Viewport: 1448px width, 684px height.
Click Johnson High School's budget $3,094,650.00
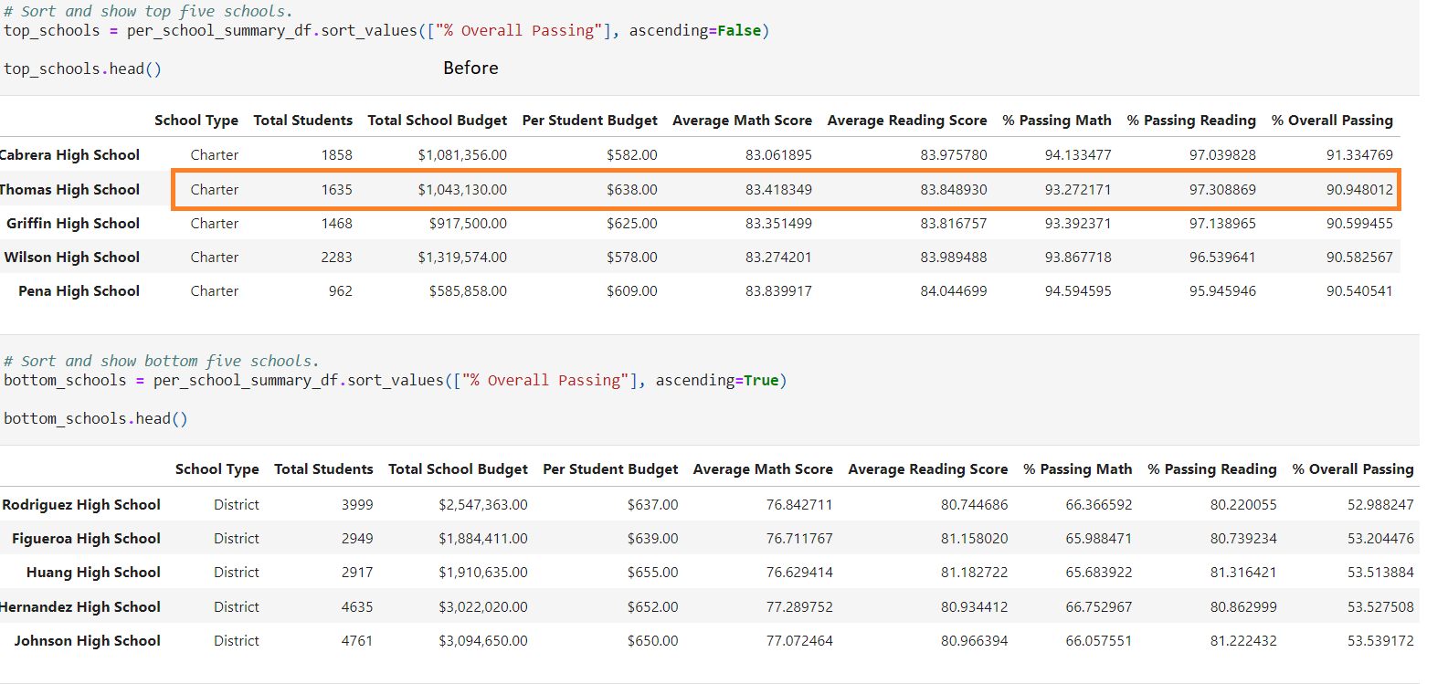click(483, 641)
